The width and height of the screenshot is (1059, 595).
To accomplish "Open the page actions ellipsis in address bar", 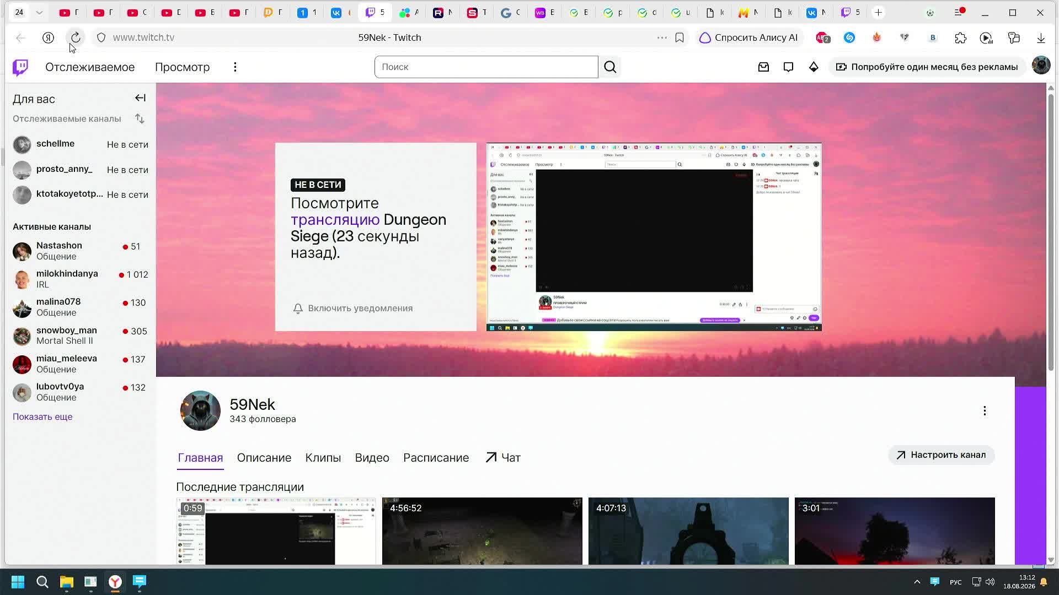I will coord(662,37).
